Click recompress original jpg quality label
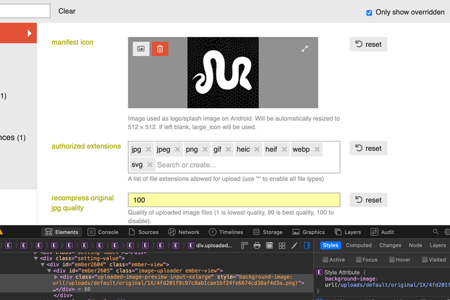This screenshot has height=300, width=450. pyautogui.click(x=82, y=203)
